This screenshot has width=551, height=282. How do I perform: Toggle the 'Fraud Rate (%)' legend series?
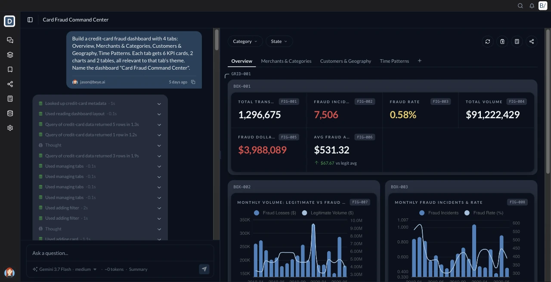click(483, 213)
